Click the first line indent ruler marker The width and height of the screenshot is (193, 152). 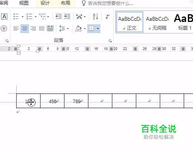coord(19,47)
